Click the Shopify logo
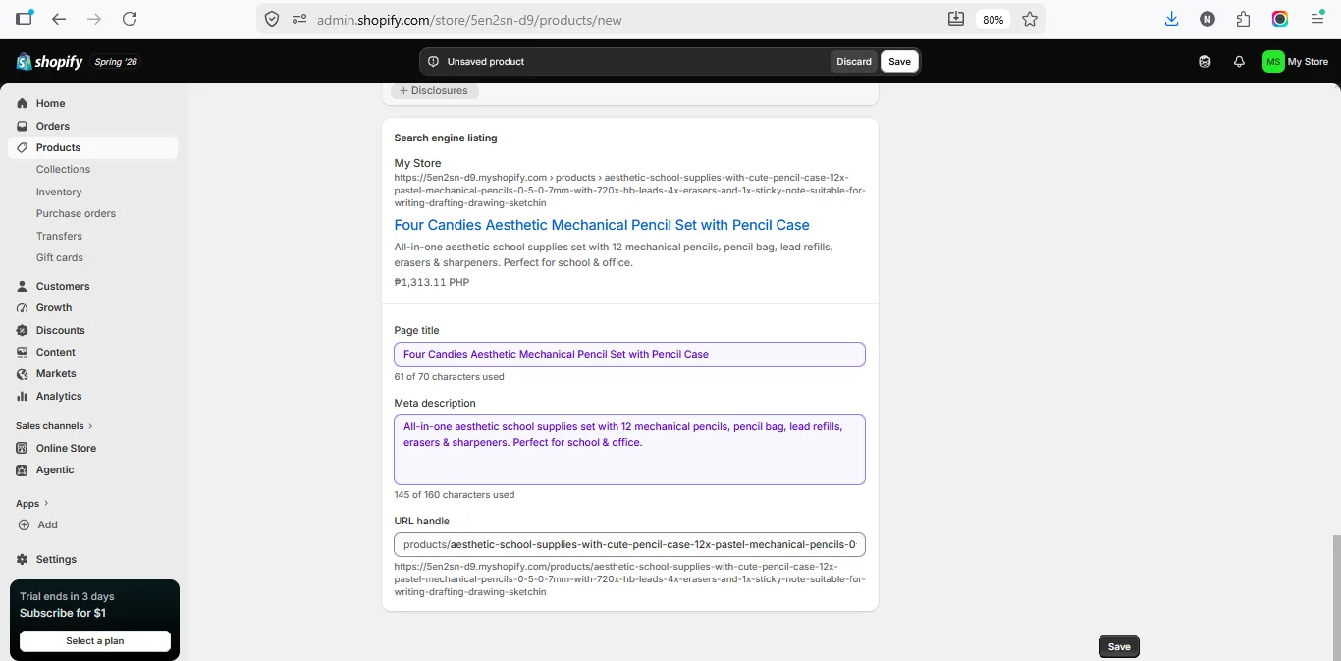 pyautogui.click(x=49, y=62)
